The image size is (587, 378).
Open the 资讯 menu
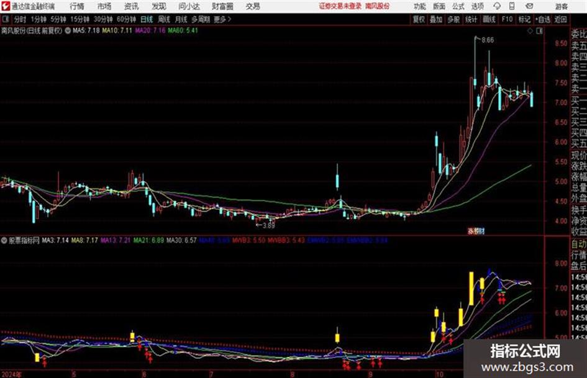(x=131, y=6)
